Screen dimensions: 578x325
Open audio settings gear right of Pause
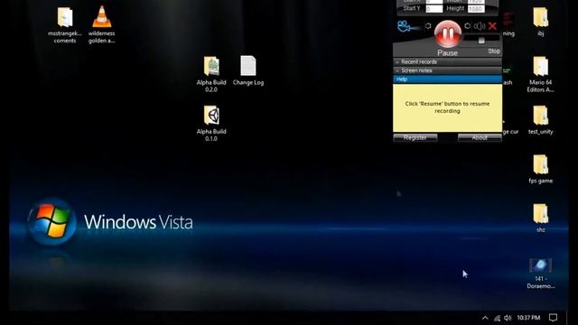tap(468, 26)
